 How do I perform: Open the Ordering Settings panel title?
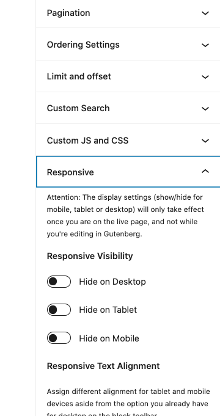(83, 45)
